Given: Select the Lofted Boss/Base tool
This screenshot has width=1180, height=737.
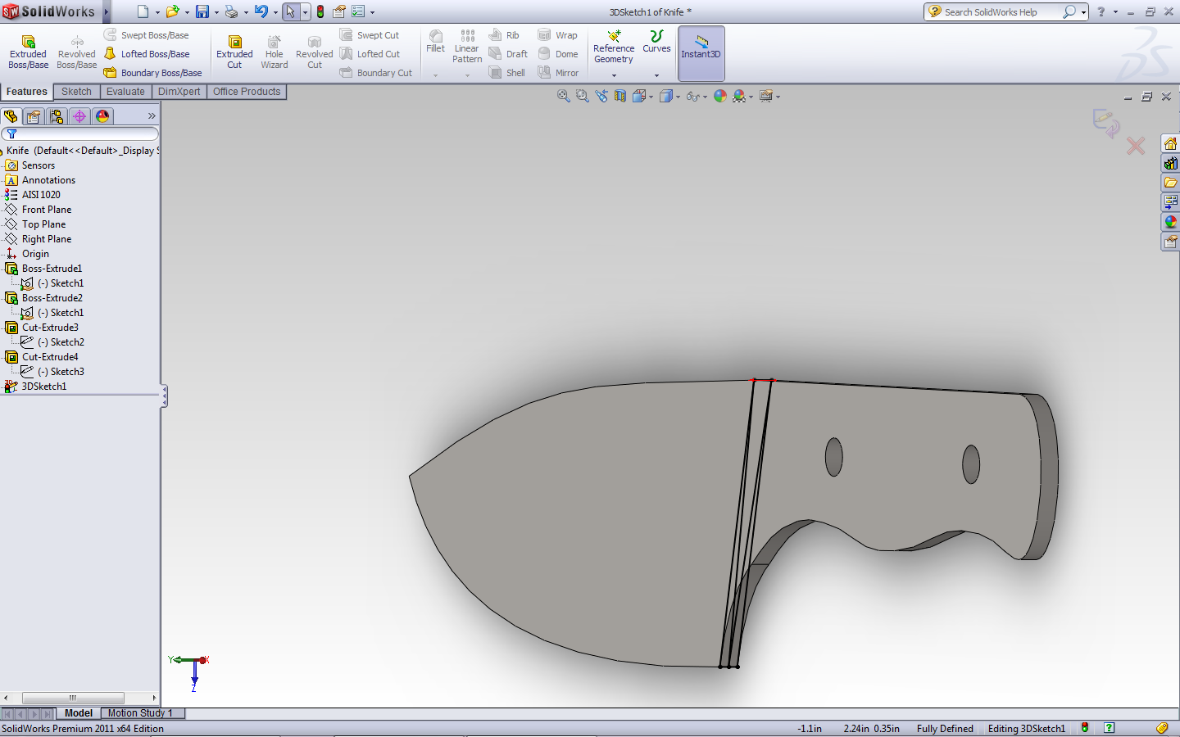Looking at the screenshot, I should click(x=147, y=54).
